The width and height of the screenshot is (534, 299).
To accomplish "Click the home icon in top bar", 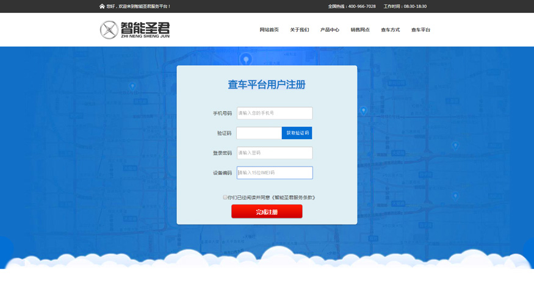I will click(102, 6).
